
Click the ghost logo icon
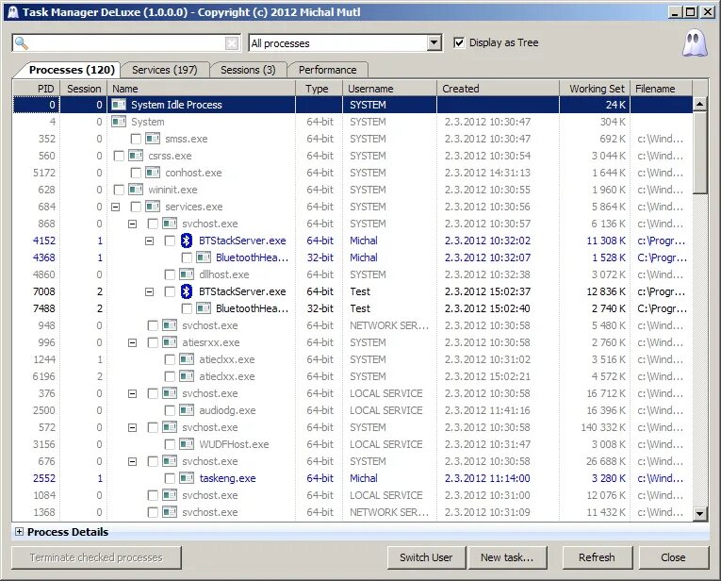pyautogui.click(x=695, y=42)
